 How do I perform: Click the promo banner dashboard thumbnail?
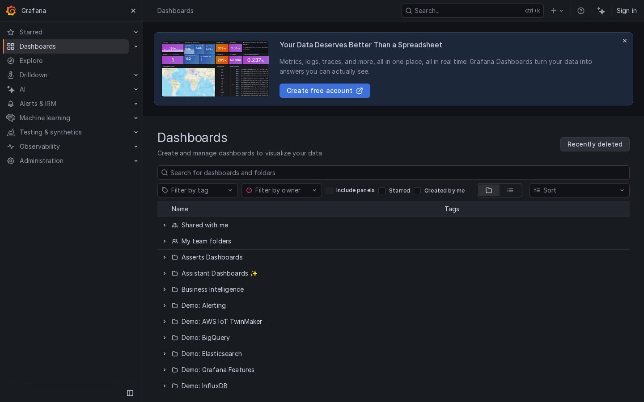(215, 69)
